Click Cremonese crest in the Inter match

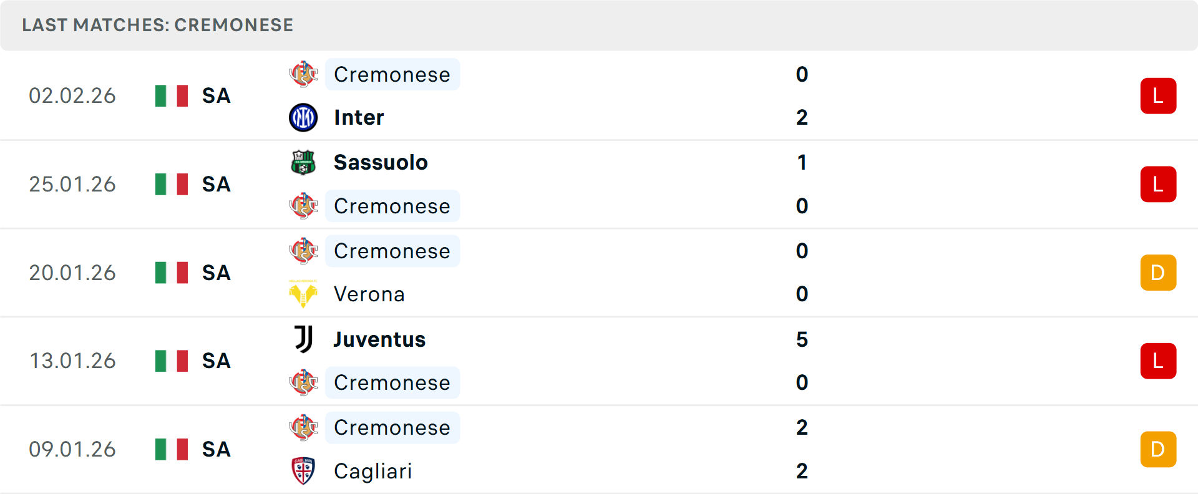pyautogui.click(x=303, y=74)
